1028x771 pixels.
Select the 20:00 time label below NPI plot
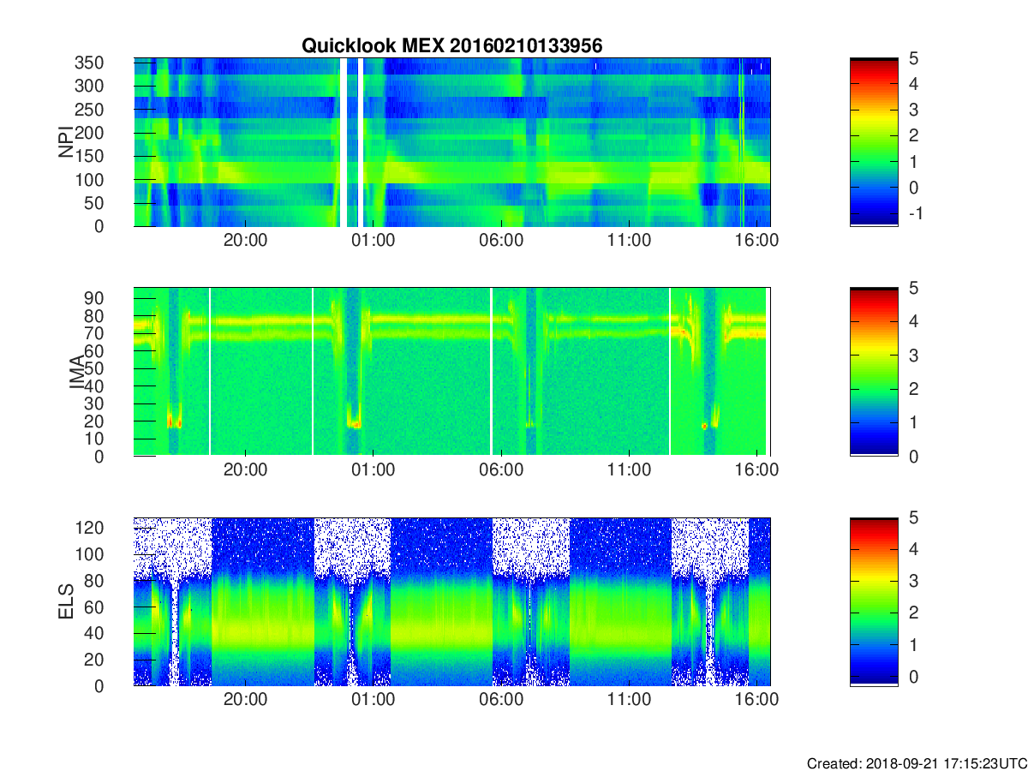[246, 242]
